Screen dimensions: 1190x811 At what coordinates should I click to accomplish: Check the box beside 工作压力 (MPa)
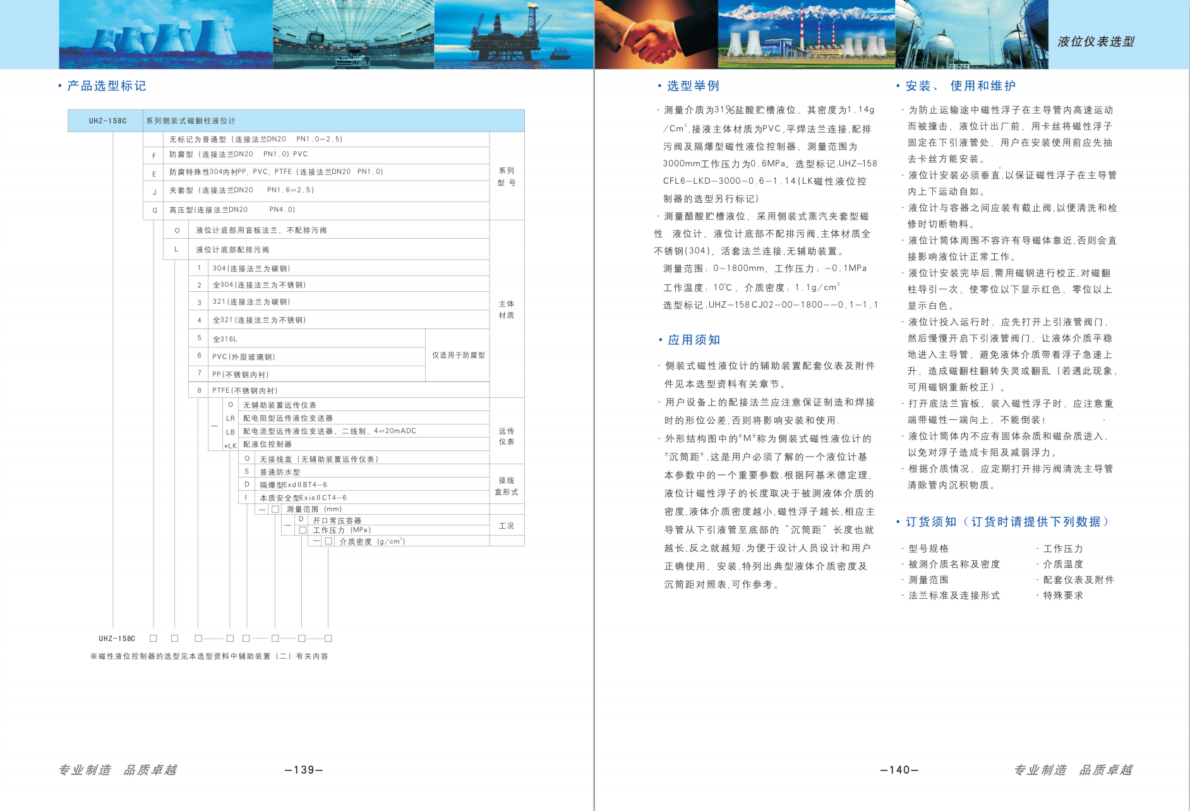click(x=303, y=531)
